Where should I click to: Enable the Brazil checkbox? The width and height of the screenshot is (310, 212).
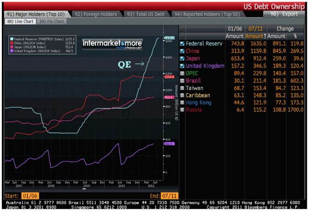182,81
